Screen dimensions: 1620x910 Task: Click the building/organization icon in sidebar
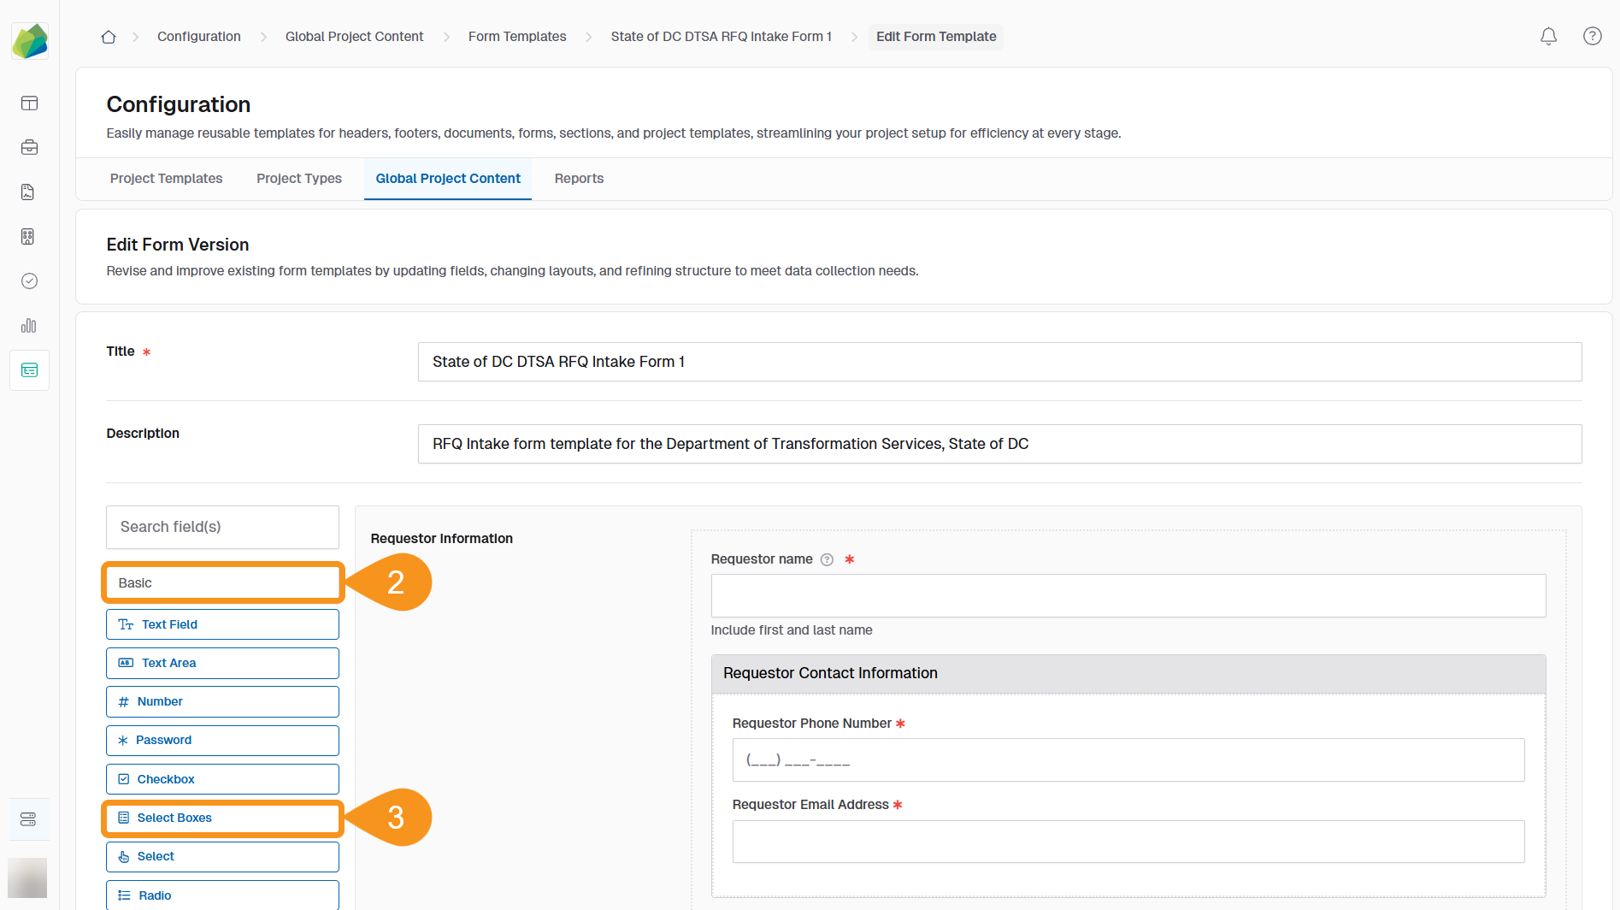(27, 236)
